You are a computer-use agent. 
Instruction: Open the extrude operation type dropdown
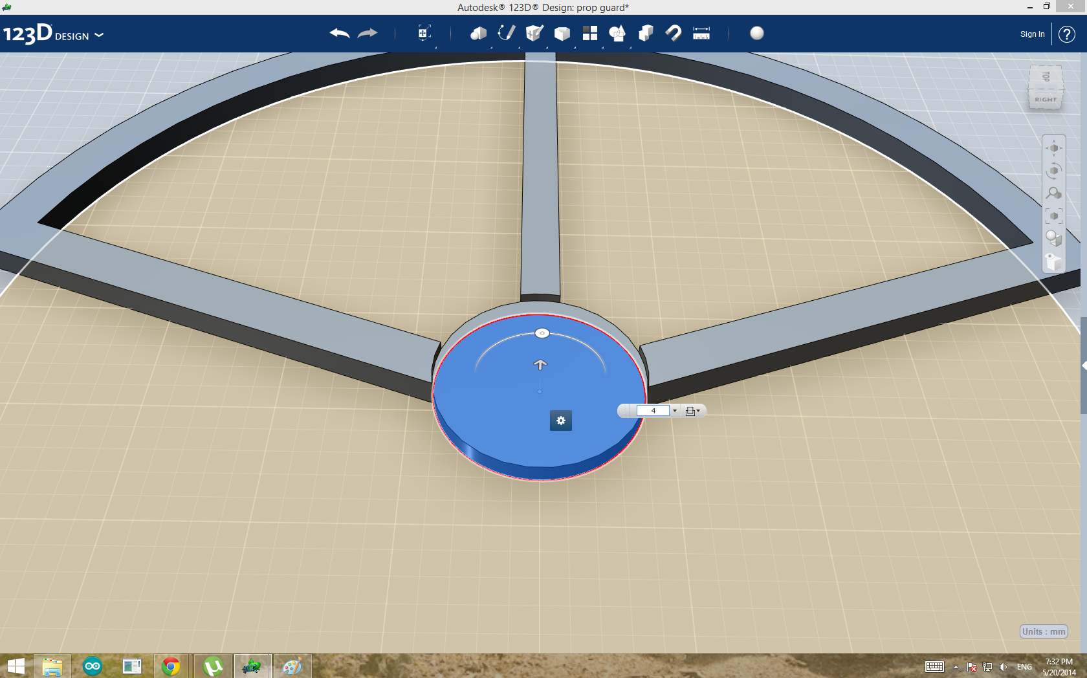pyautogui.click(x=692, y=411)
